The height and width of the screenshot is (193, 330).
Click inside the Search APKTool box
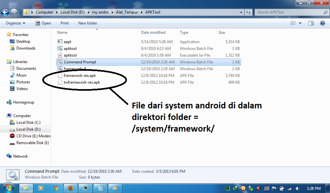click(290, 12)
